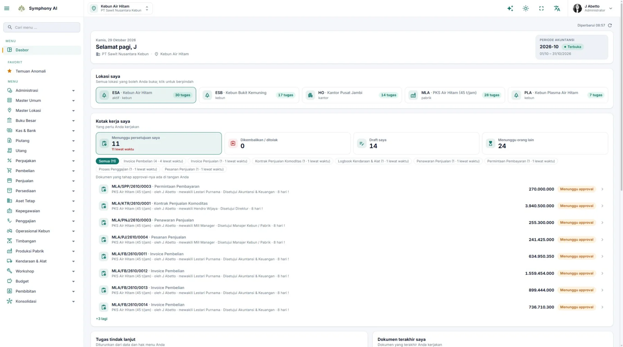Expand the Penggajian menu

coord(42,221)
